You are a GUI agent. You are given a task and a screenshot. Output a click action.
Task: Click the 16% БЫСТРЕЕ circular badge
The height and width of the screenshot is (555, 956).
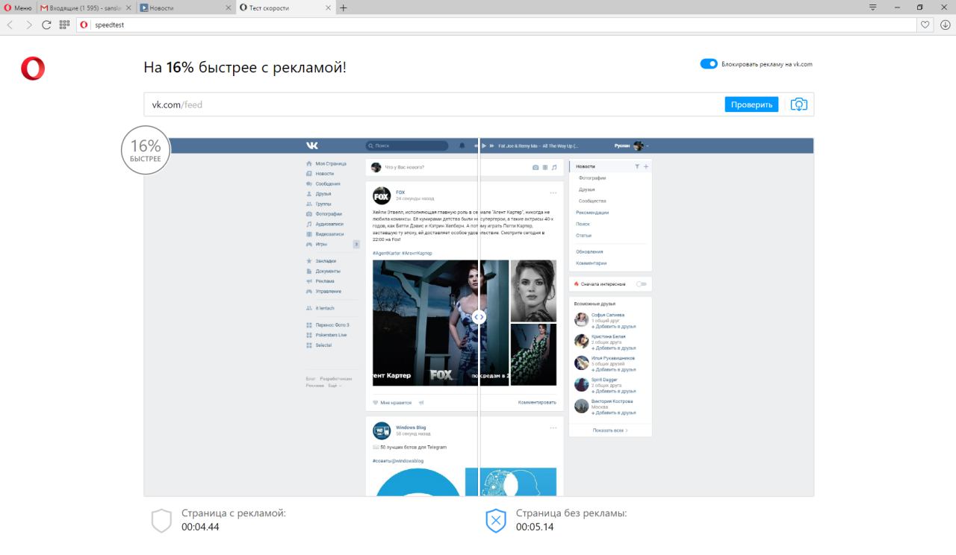146,149
